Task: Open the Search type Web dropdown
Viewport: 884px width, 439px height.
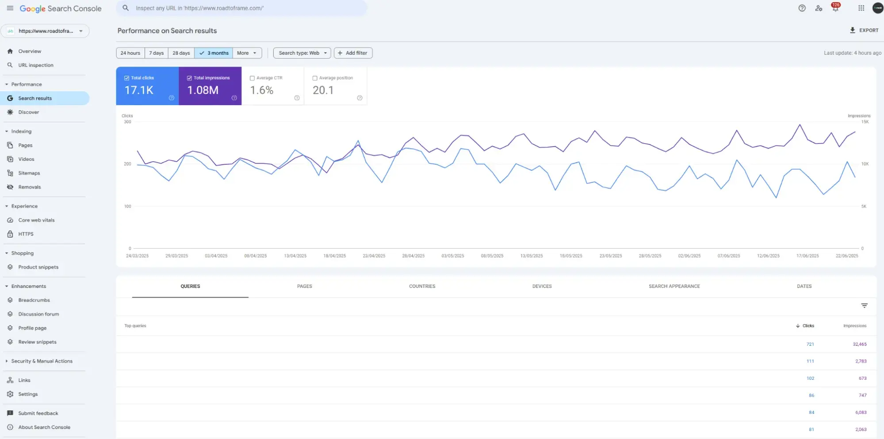Action: (x=301, y=53)
